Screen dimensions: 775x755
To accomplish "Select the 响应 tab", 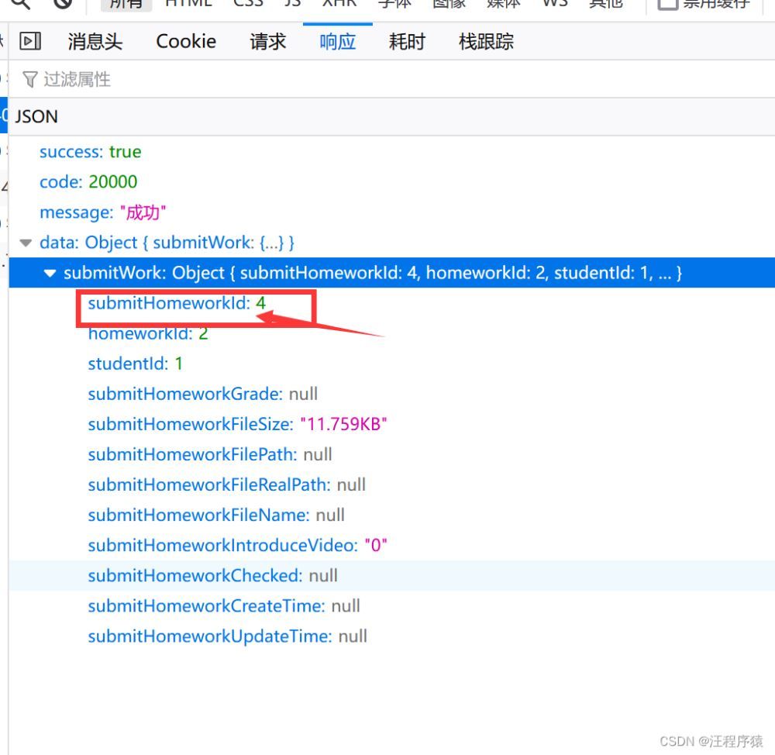I will click(337, 42).
